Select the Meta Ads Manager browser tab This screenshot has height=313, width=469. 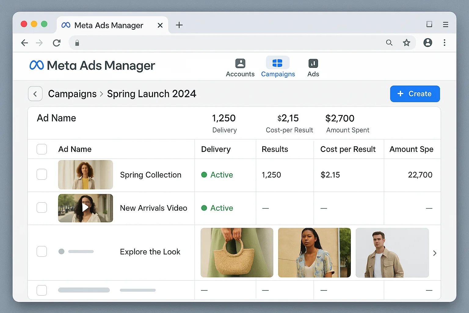108,25
